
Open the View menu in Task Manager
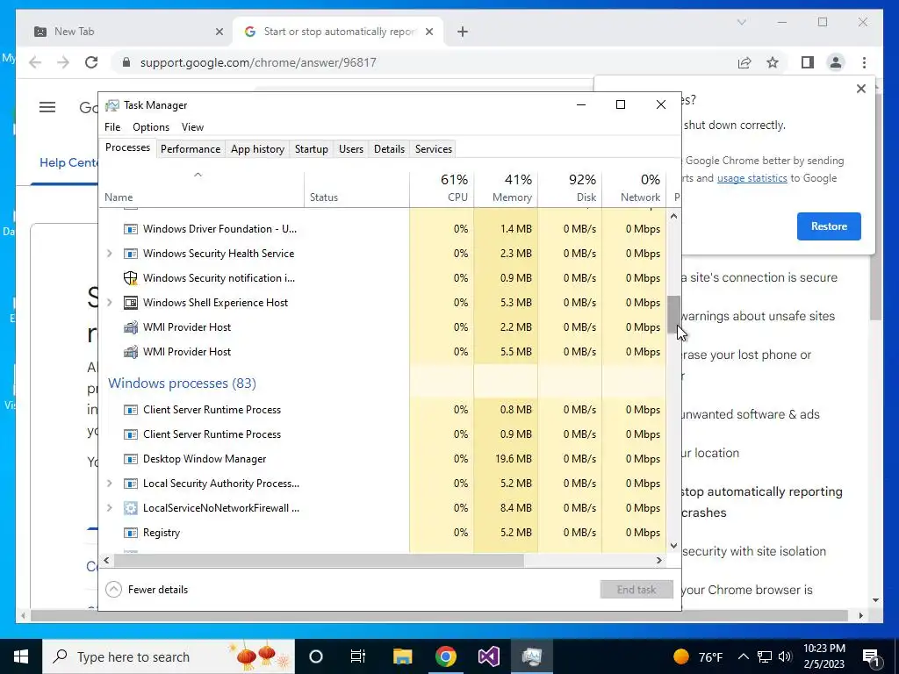pyautogui.click(x=192, y=127)
